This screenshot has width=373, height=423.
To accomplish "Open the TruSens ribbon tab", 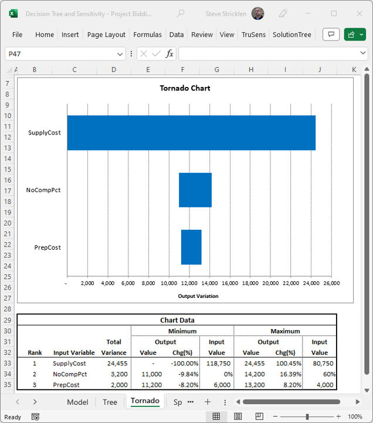I will (253, 35).
